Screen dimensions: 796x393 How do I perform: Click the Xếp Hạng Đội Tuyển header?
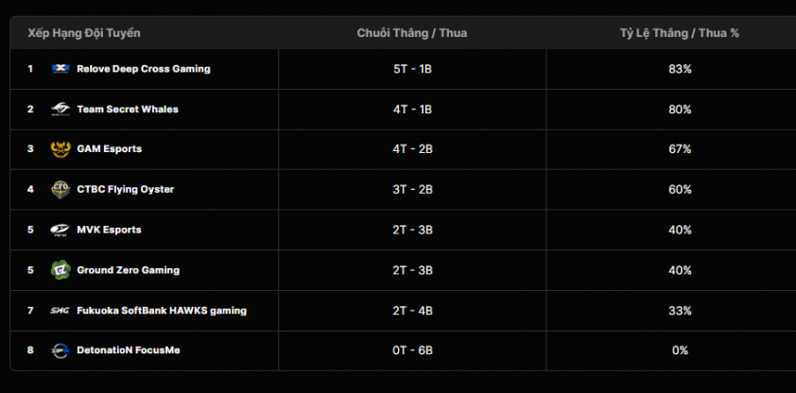[84, 33]
